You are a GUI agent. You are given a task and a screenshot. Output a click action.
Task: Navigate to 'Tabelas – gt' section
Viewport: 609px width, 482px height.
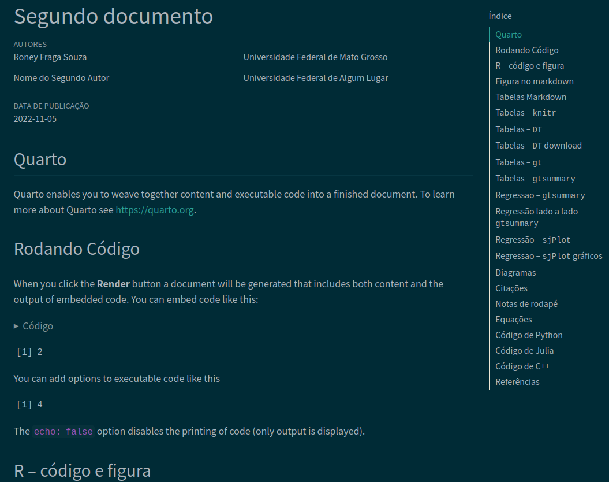point(518,162)
